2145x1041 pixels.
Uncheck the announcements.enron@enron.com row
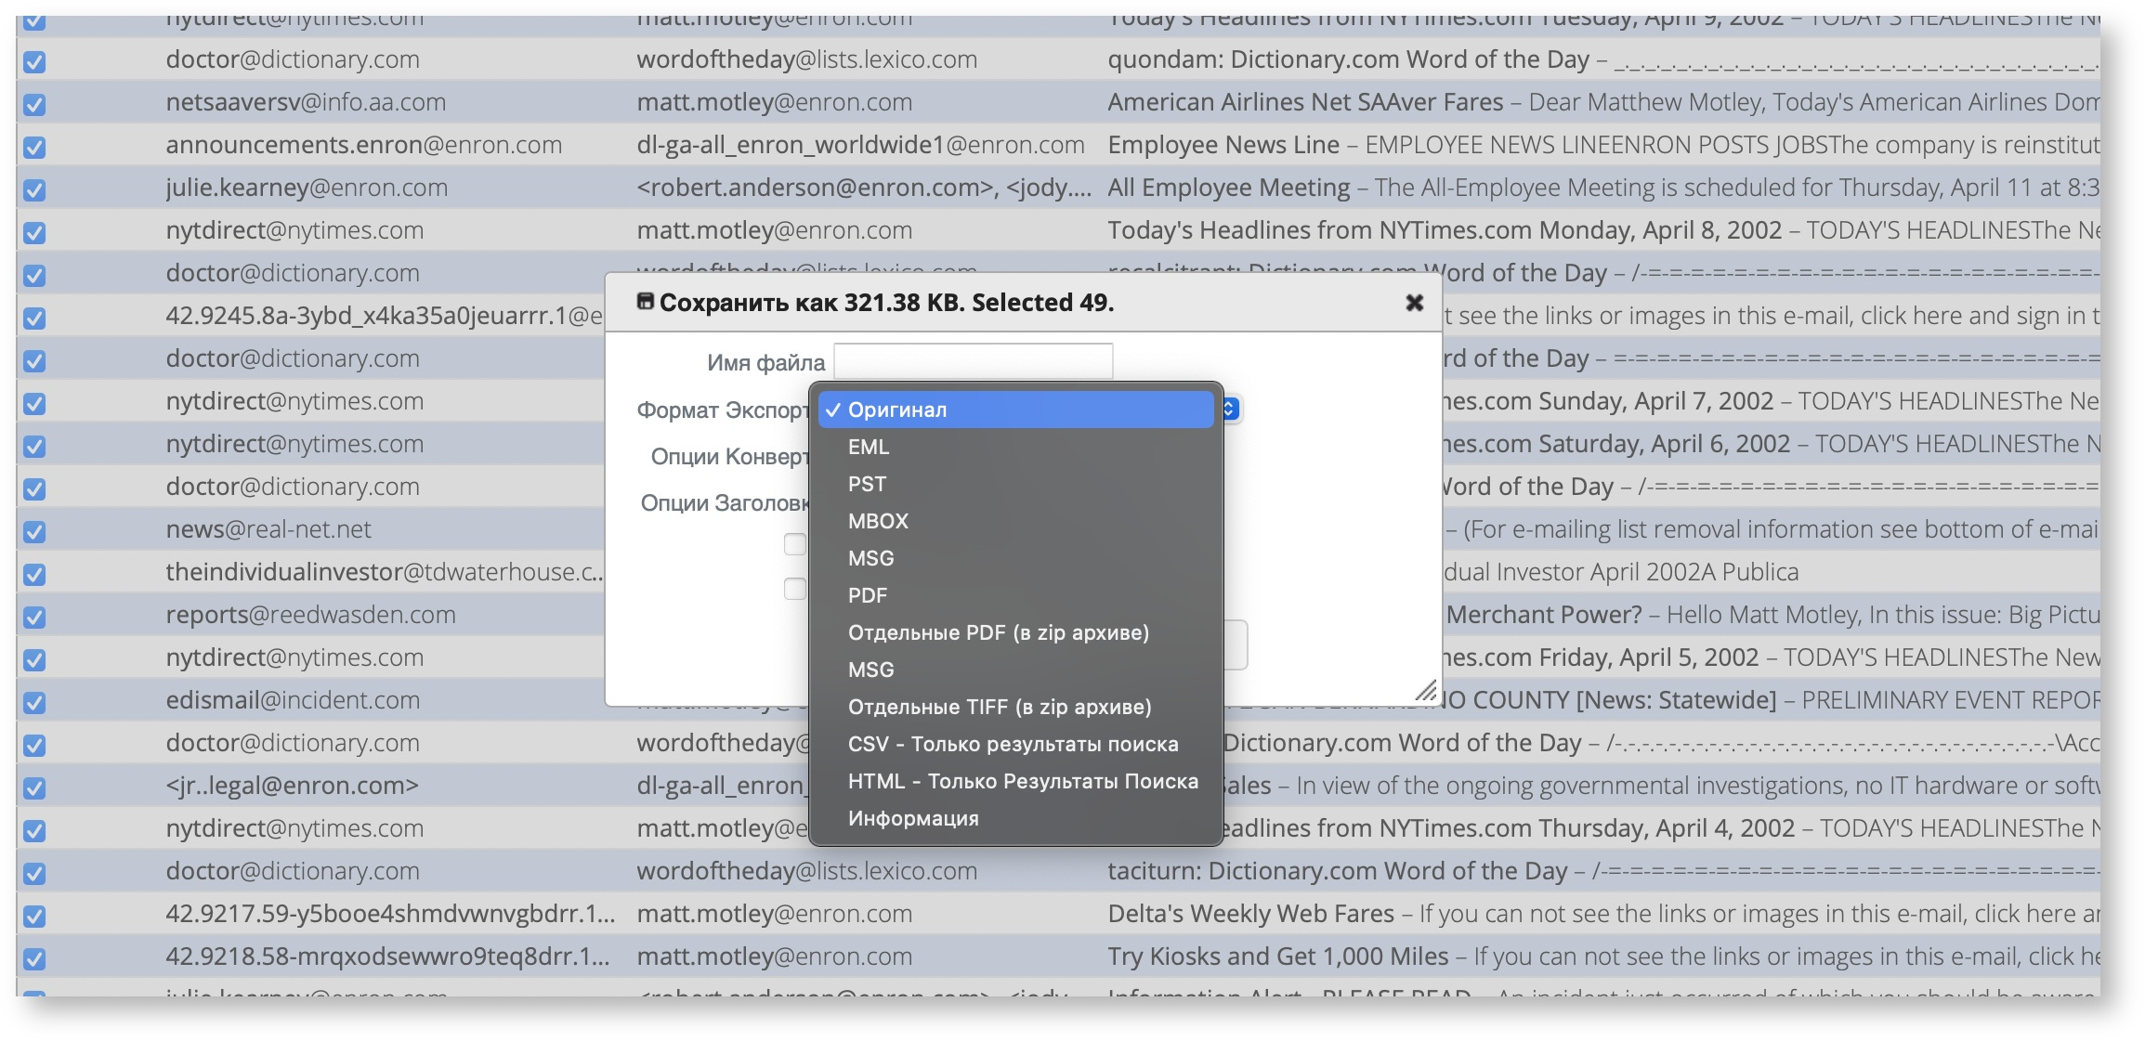tap(34, 144)
